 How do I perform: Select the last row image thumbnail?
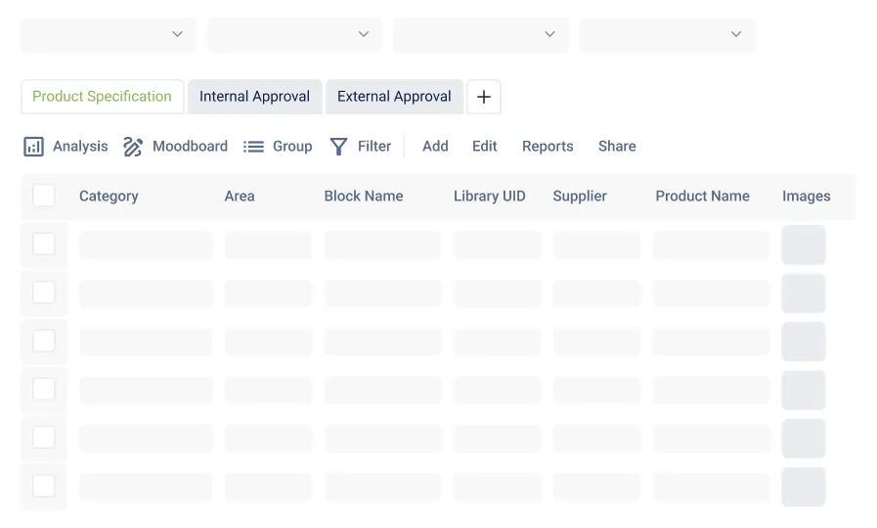[804, 487]
